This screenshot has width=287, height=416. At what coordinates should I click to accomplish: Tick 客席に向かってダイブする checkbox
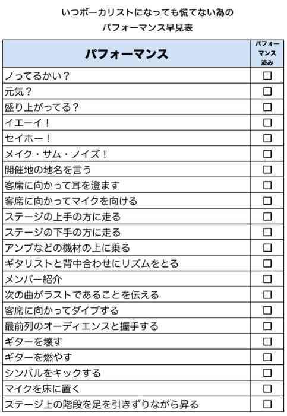(x=267, y=310)
